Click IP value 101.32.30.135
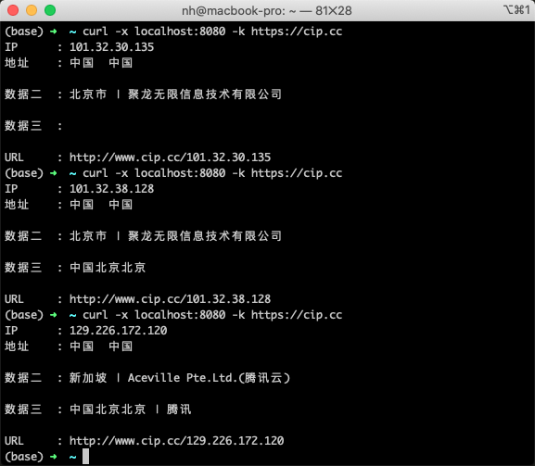 111,47
